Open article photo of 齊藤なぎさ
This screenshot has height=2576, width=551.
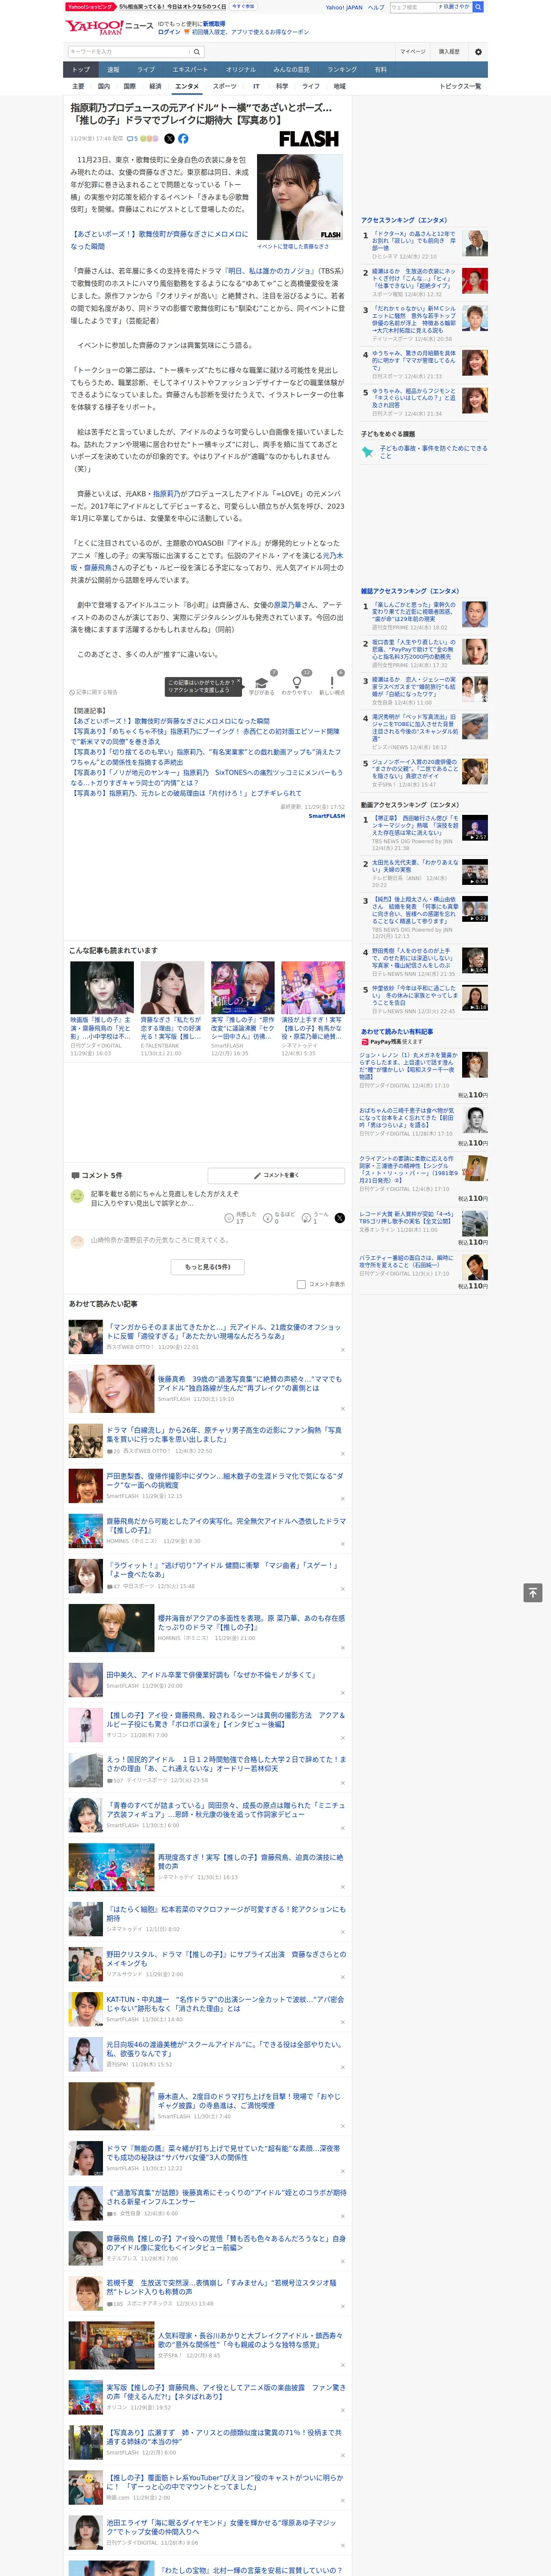(x=300, y=197)
